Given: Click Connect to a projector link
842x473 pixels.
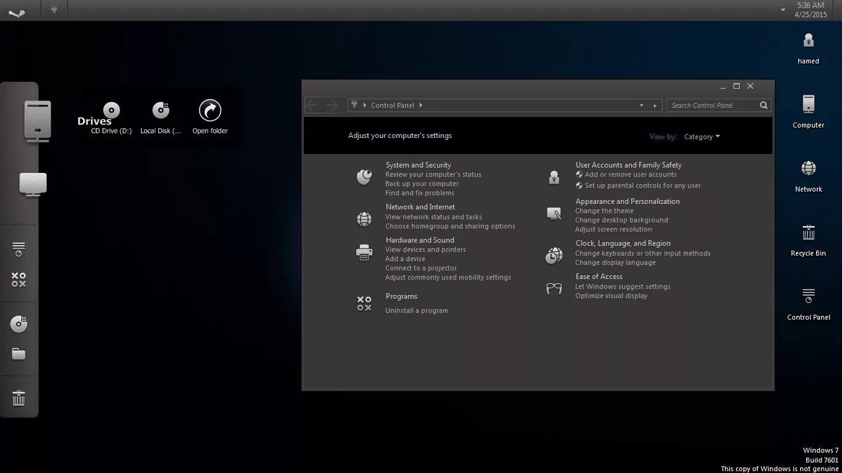Looking at the screenshot, I should [421, 268].
